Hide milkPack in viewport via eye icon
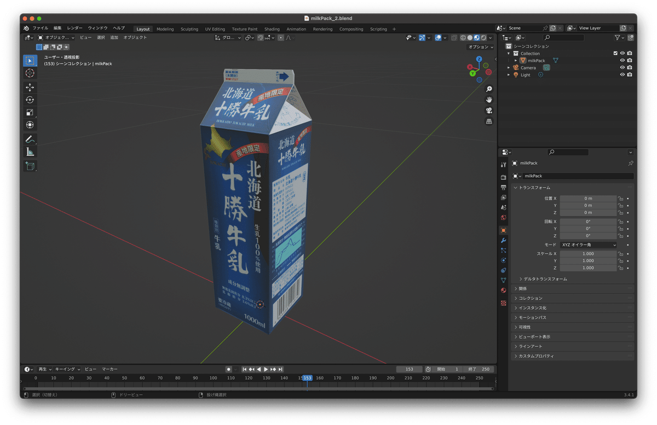The height and width of the screenshot is (425, 657). coord(623,61)
